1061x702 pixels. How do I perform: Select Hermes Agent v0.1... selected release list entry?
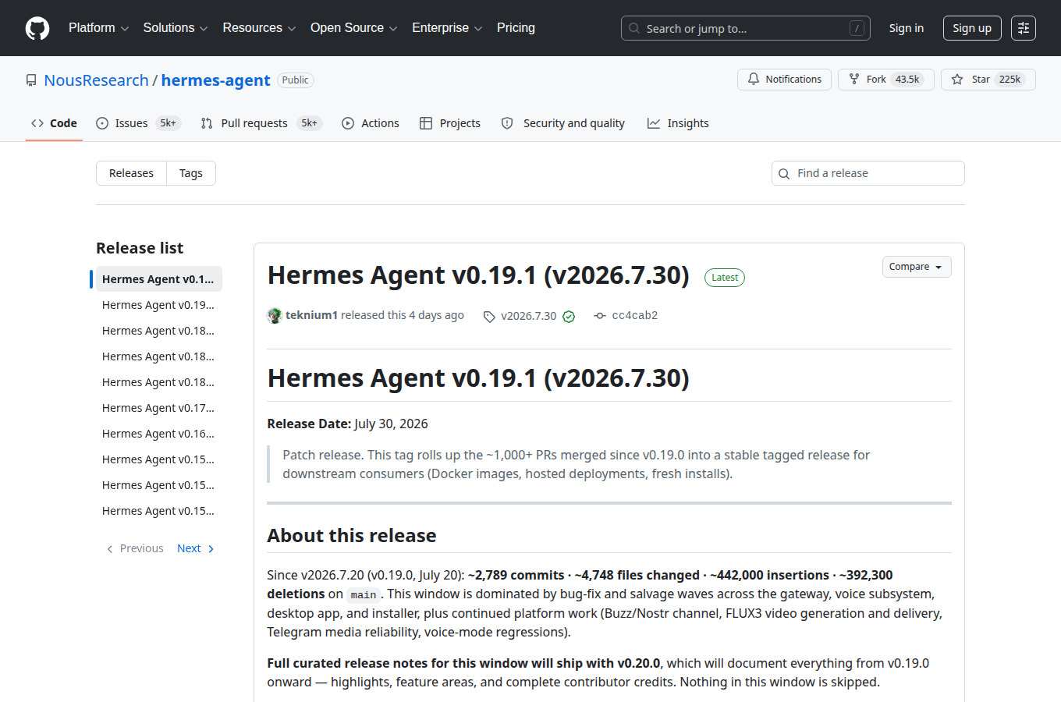click(159, 279)
